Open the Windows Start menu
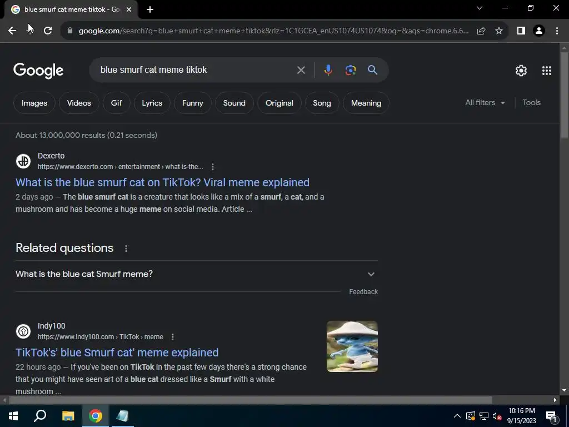 click(x=13, y=416)
